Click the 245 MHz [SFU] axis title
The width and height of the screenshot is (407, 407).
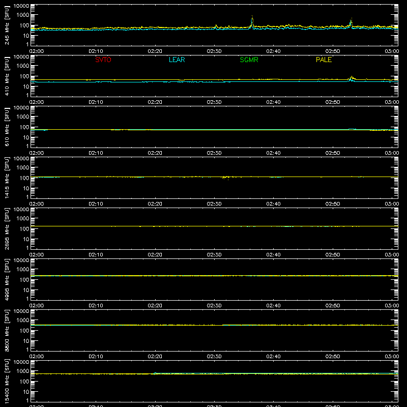7,25
